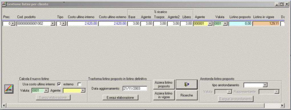Open the Valuta dropdown in Calcola panel
Viewport: 291px width, 110px height.
46,91
